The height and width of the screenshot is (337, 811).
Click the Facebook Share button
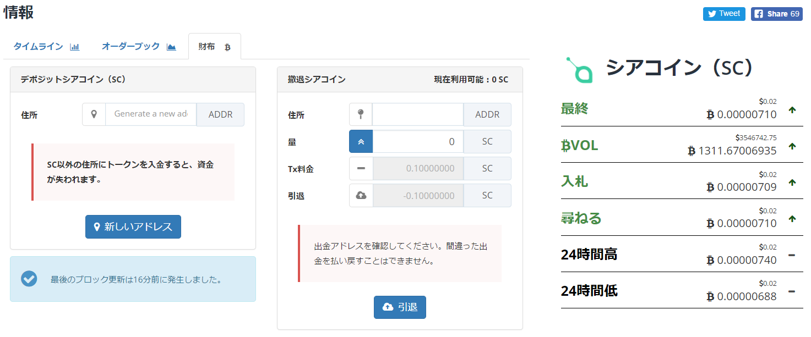coord(776,14)
